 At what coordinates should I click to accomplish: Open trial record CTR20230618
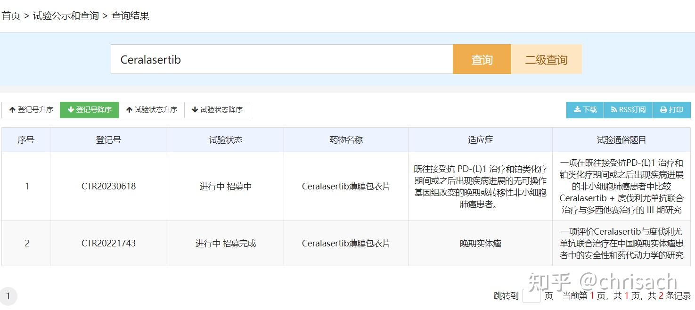coord(108,186)
